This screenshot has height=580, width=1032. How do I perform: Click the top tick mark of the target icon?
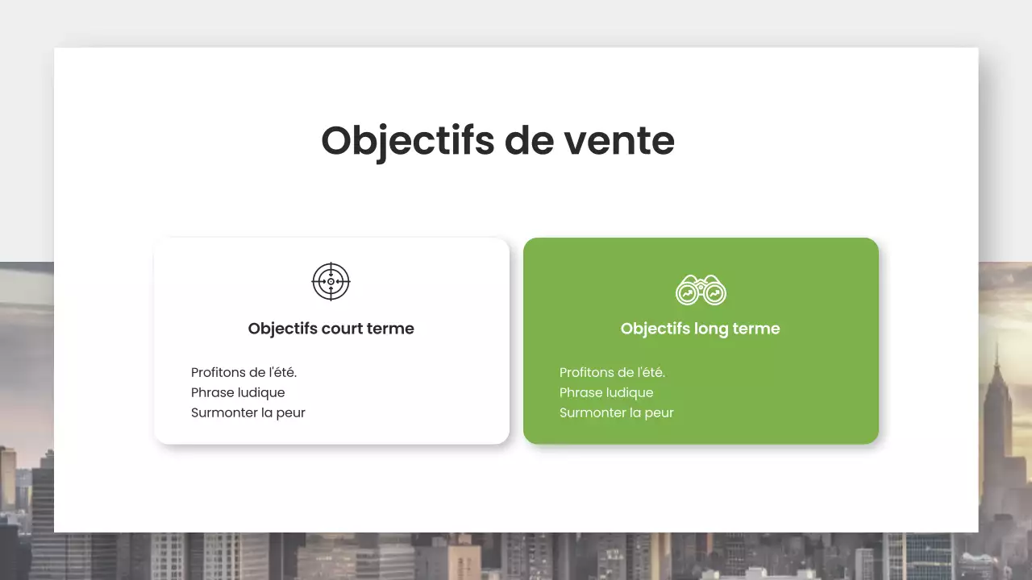[x=331, y=266]
